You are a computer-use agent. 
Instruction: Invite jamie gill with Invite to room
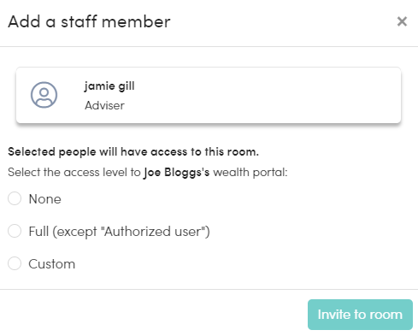(360, 315)
